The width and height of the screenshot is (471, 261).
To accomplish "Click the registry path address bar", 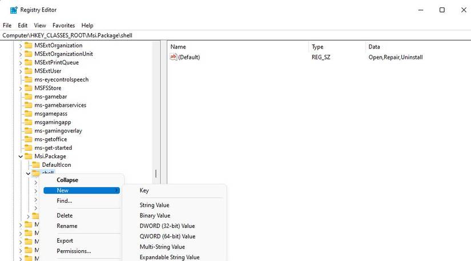I will coord(235,35).
